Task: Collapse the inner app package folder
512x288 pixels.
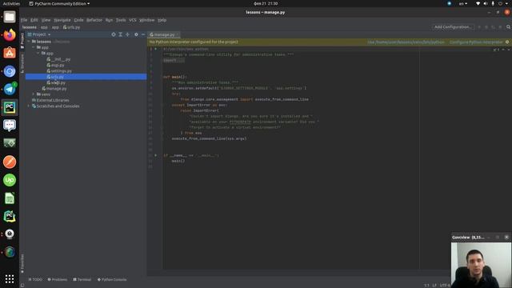Action: click(x=38, y=54)
